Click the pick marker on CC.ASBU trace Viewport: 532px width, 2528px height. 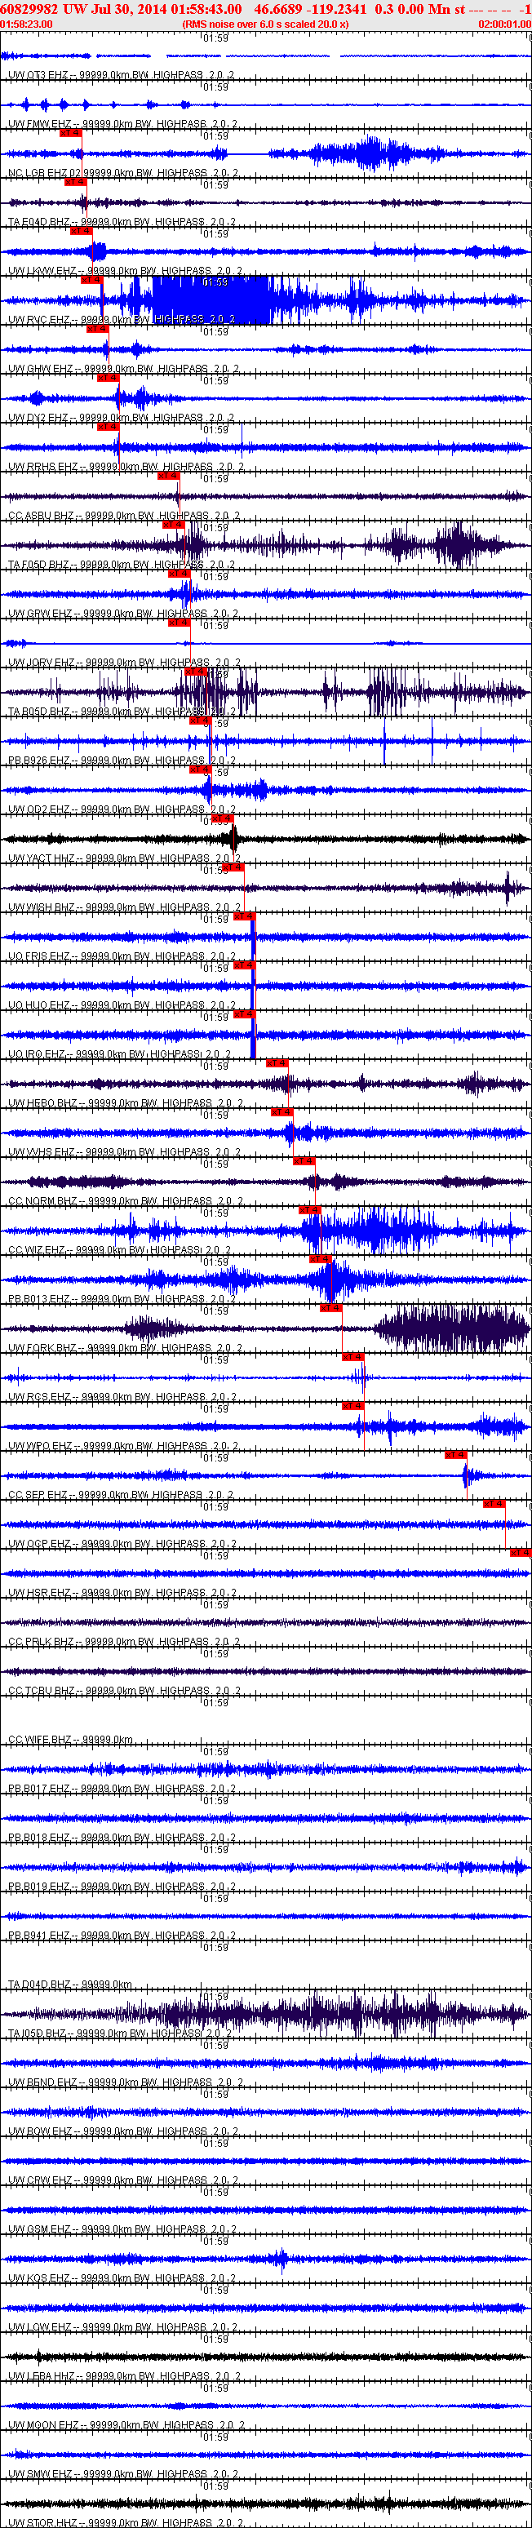click(x=168, y=476)
